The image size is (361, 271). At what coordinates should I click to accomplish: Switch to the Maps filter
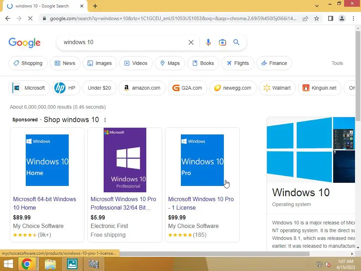[170, 63]
